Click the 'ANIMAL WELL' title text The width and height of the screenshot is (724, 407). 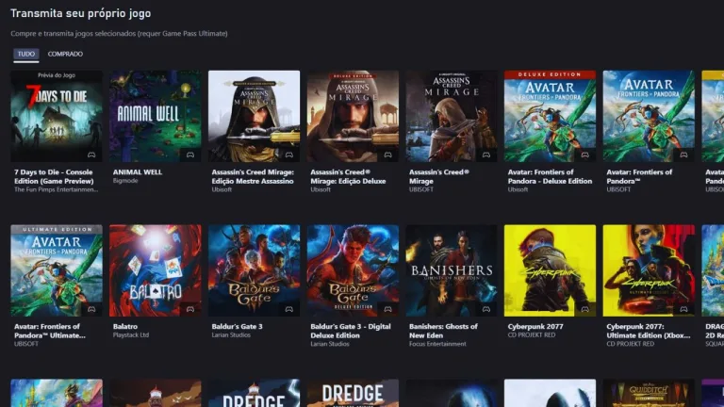click(x=138, y=172)
